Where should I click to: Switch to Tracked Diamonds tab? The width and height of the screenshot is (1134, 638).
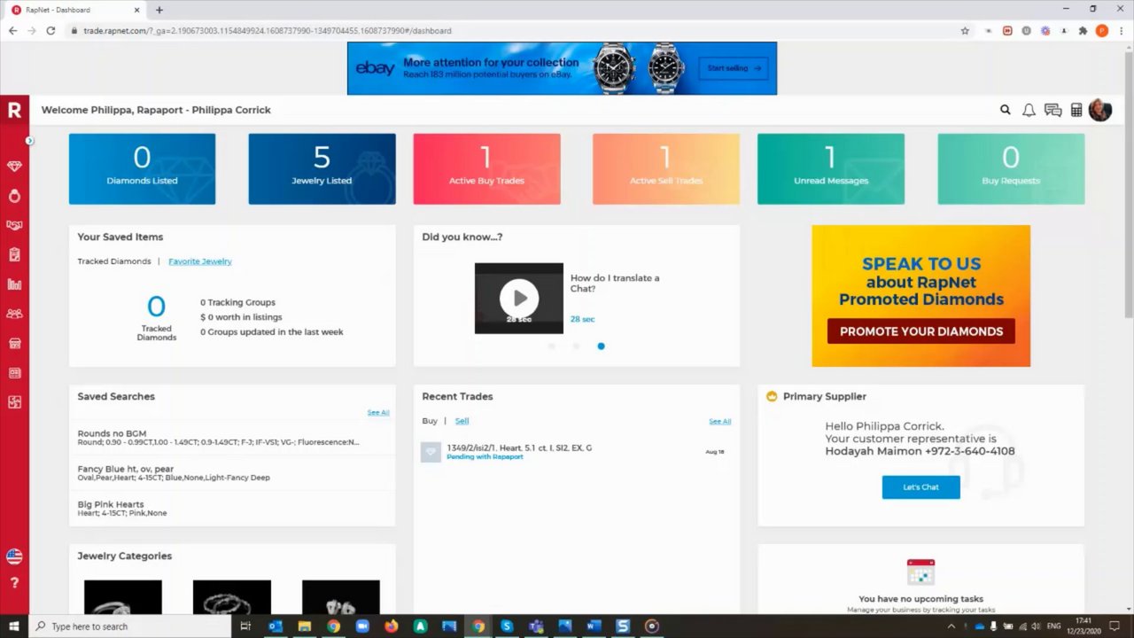pos(113,261)
